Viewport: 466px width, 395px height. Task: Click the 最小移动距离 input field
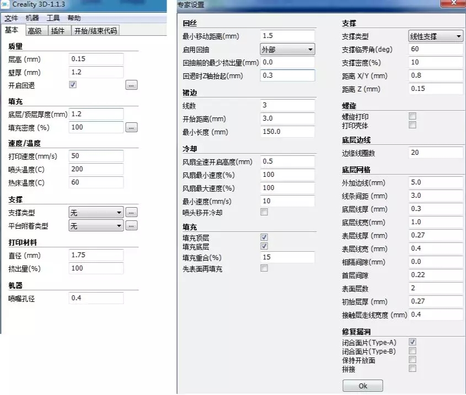pos(287,36)
